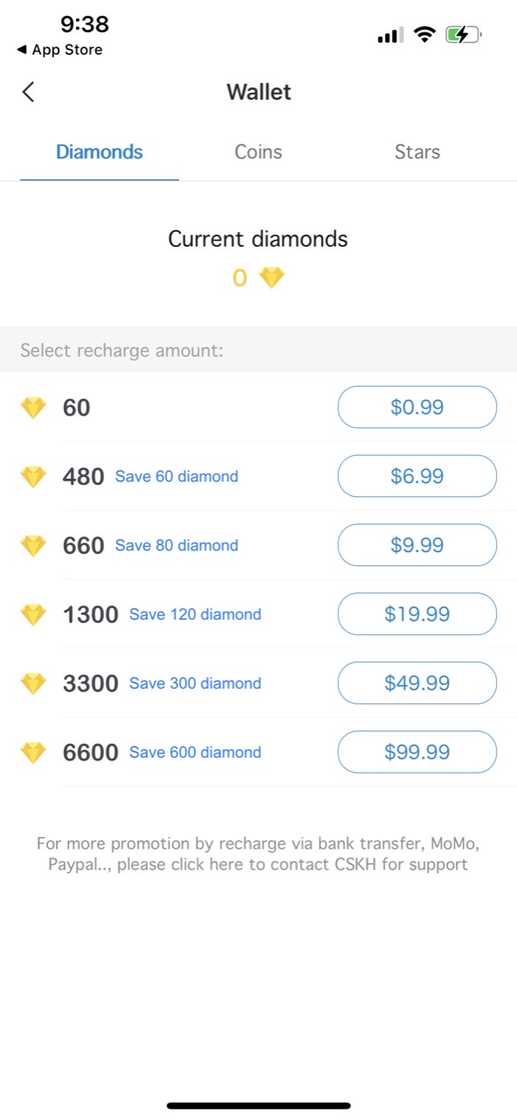Switch to the Stars tab
Image resolution: width=517 pixels, height=1120 pixels.
coord(417,152)
